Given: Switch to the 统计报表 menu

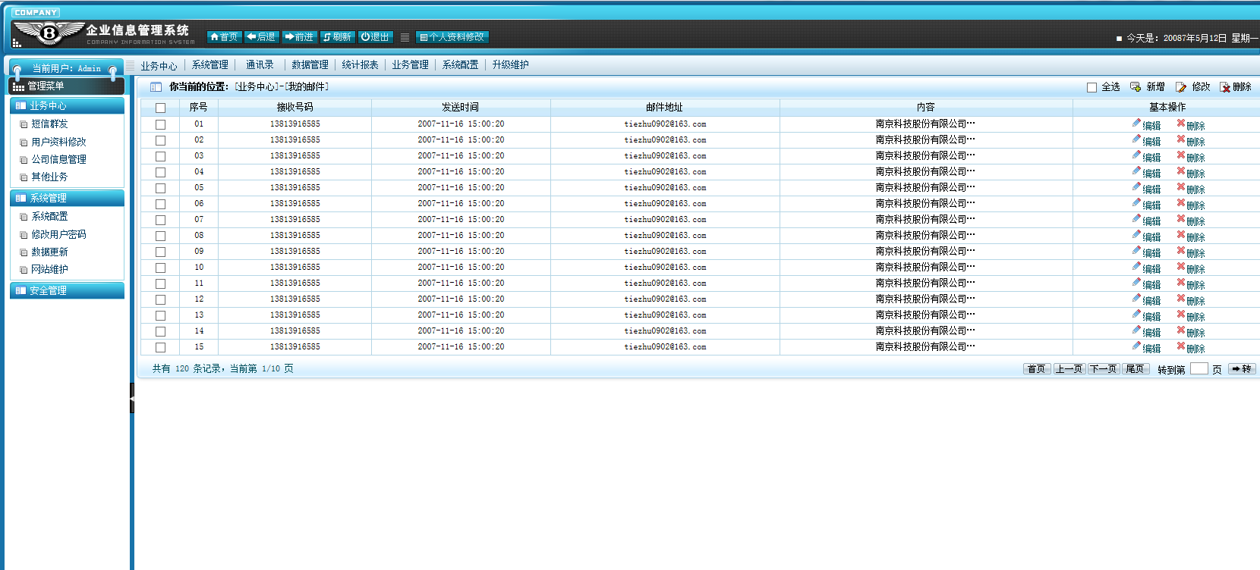Looking at the screenshot, I should (360, 65).
